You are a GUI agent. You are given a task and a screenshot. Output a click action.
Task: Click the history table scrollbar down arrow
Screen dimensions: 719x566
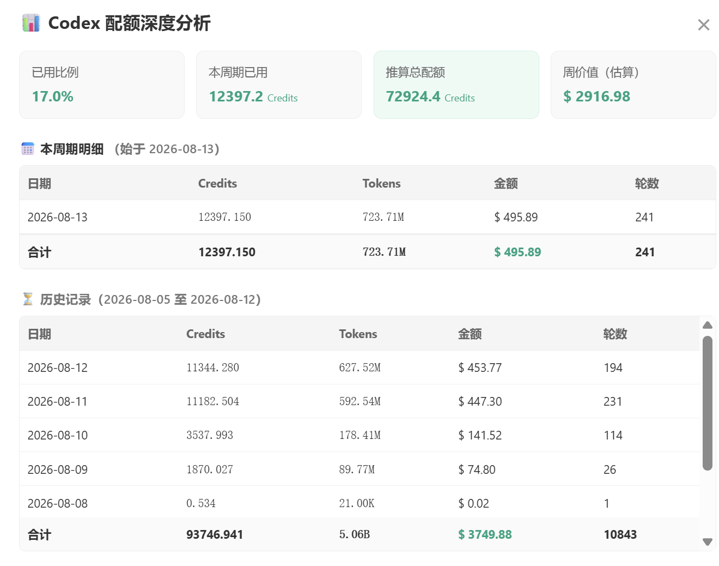coord(708,542)
